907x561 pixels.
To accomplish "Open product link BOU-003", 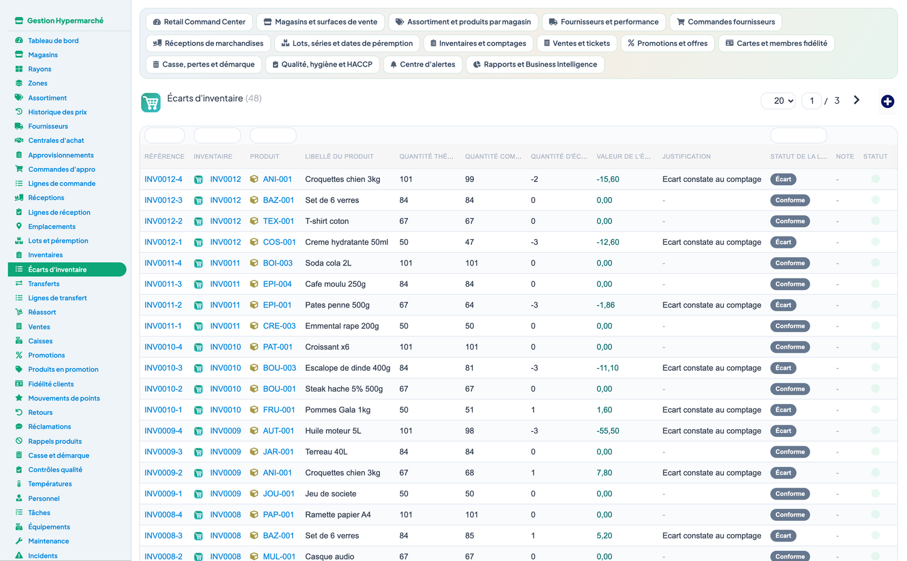I will point(279,368).
